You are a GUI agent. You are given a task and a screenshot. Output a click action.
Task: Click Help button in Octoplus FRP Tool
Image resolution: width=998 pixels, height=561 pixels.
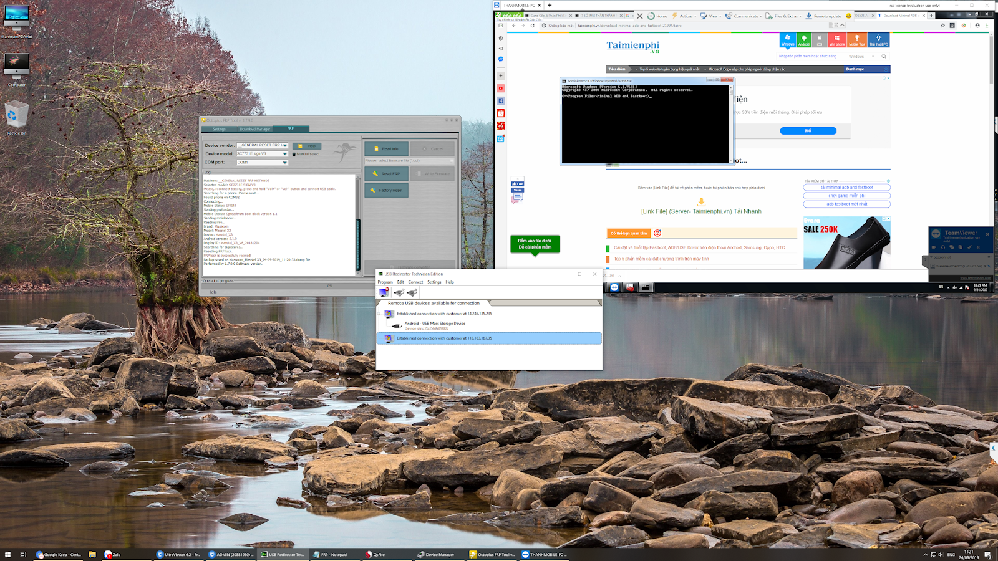pos(307,146)
